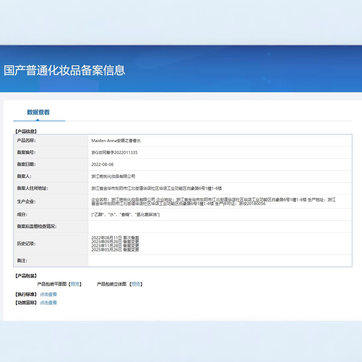Click the 生产企业 details text
This screenshot has height=362, width=362.
[214, 202]
